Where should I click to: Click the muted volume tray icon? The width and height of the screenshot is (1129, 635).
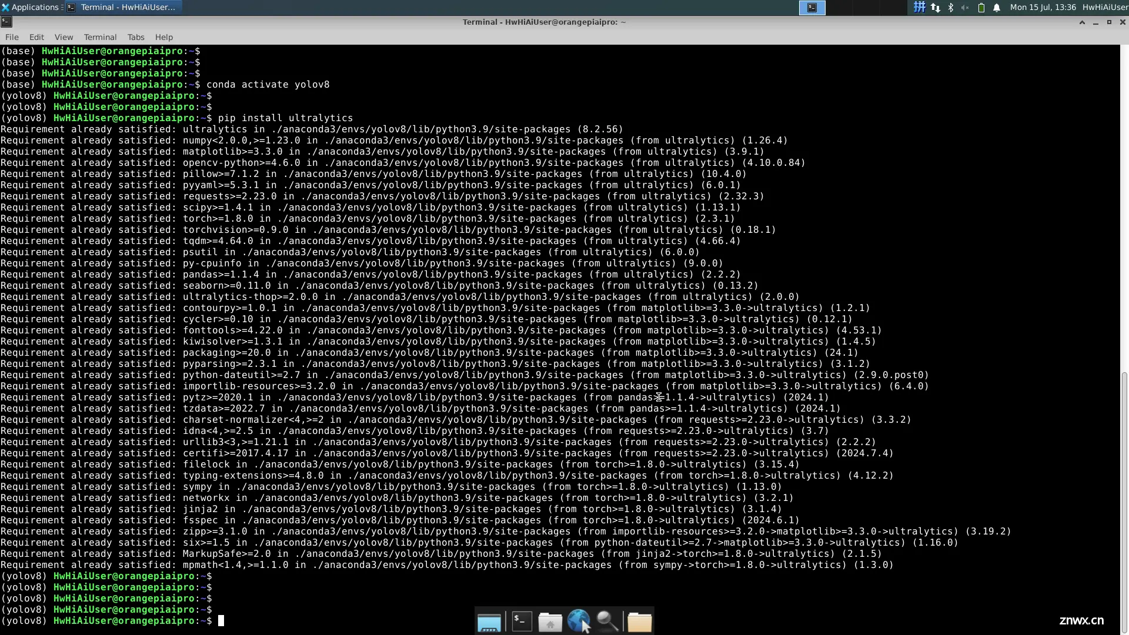pos(965,7)
